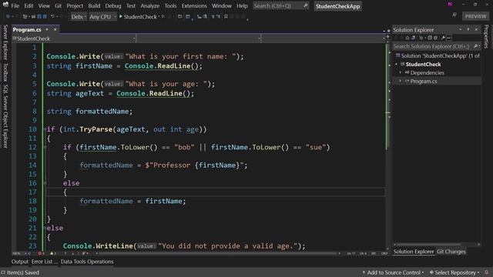493x277 pixels.
Task: Open the Data Tools Operations tab
Action: (x=87, y=262)
